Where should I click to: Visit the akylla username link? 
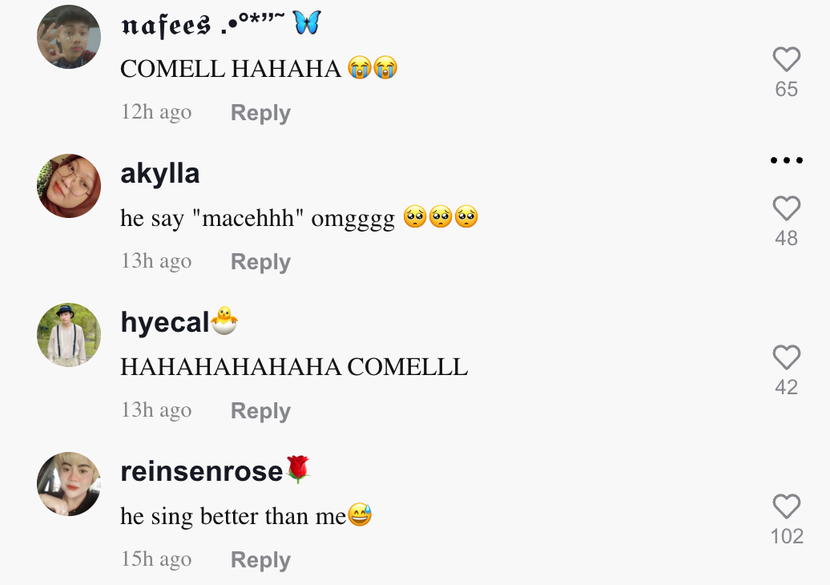click(160, 174)
